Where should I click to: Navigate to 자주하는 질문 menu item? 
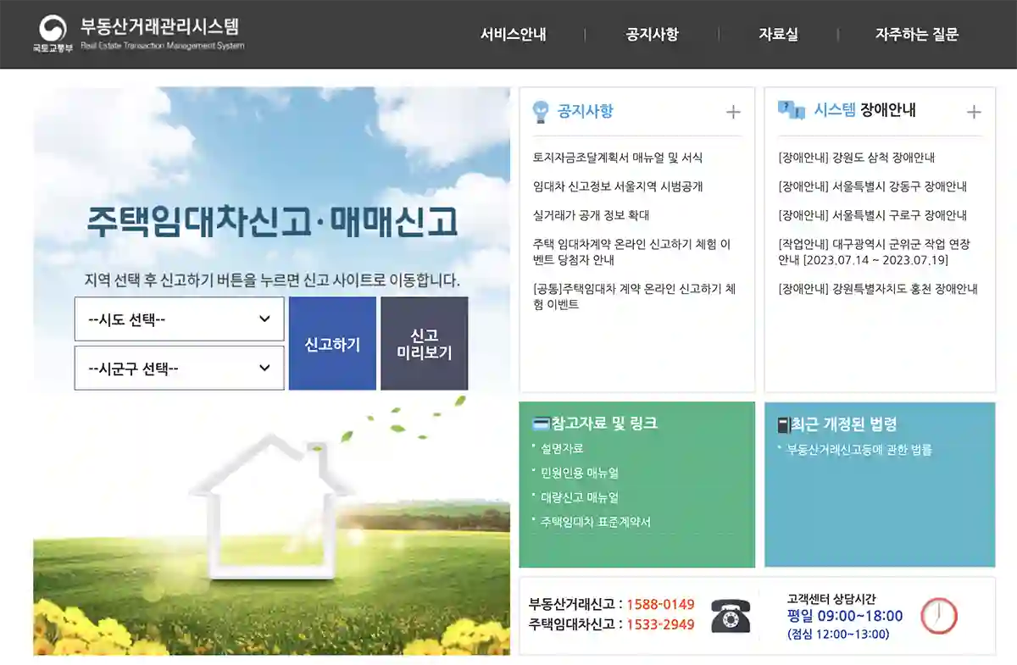click(918, 35)
